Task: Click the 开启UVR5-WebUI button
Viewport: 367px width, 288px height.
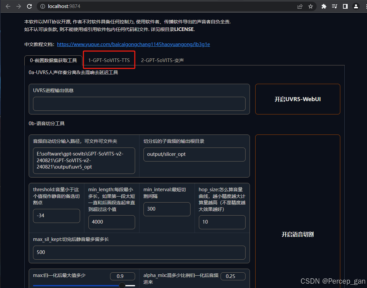Action: point(298,99)
